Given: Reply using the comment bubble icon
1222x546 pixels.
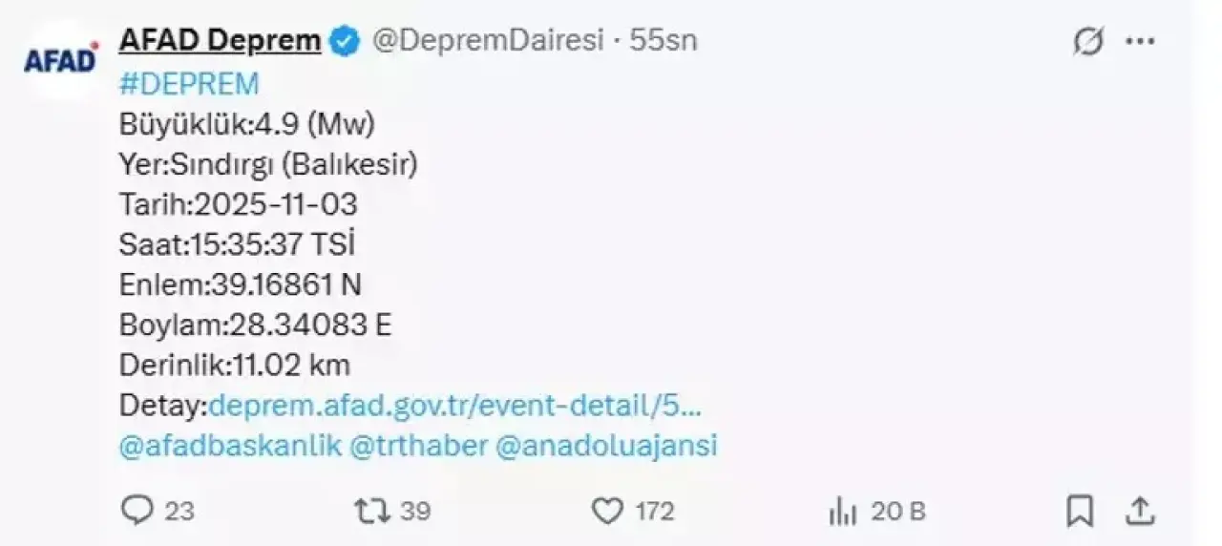Looking at the screenshot, I should (137, 512).
